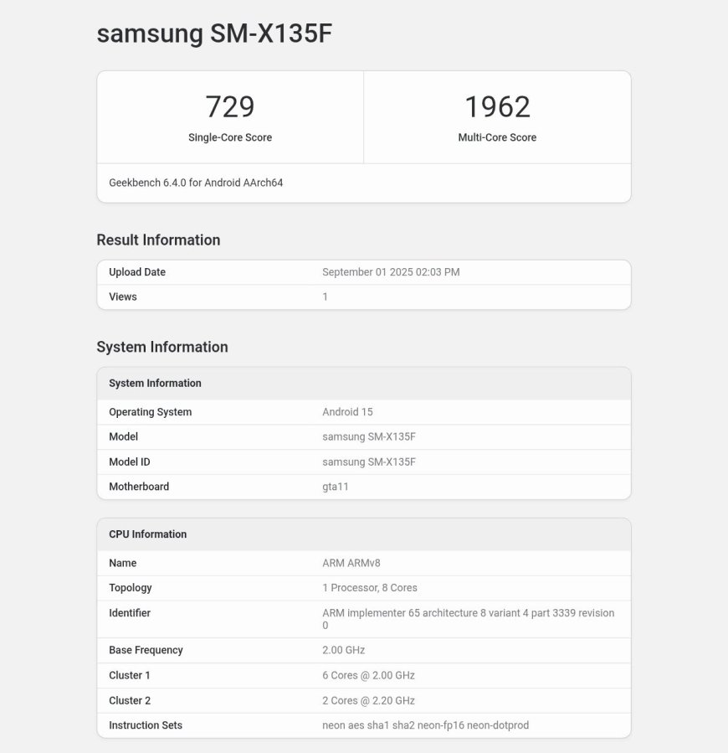Image resolution: width=728 pixels, height=753 pixels.
Task: Select the 2.00 GHz base frequency value
Action: coord(344,650)
